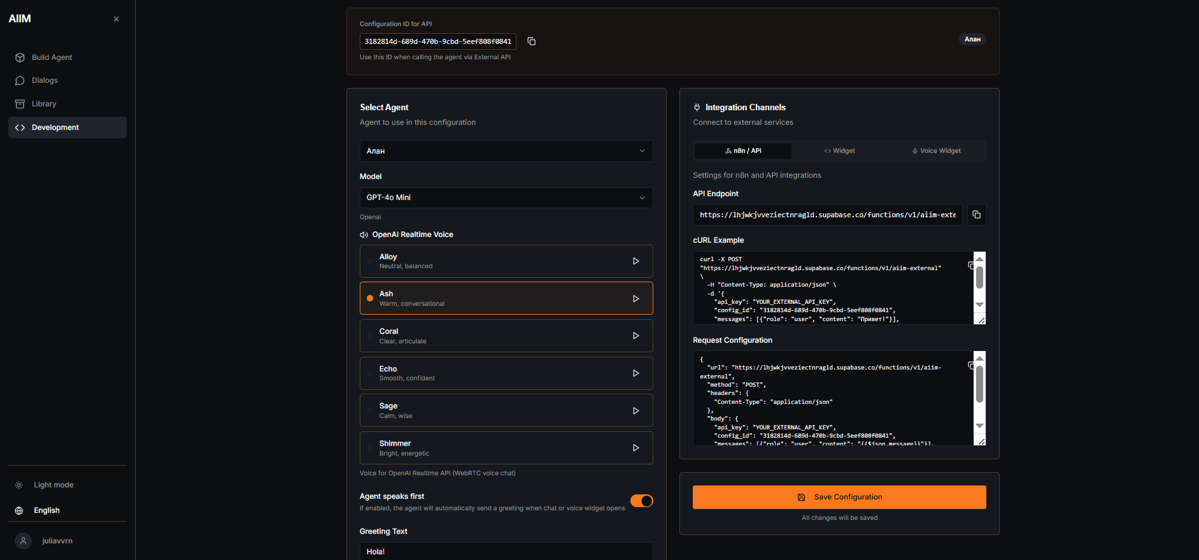Click the globe language icon
Image resolution: width=1199 pixels, height=560 pixels.
[19, 510]
